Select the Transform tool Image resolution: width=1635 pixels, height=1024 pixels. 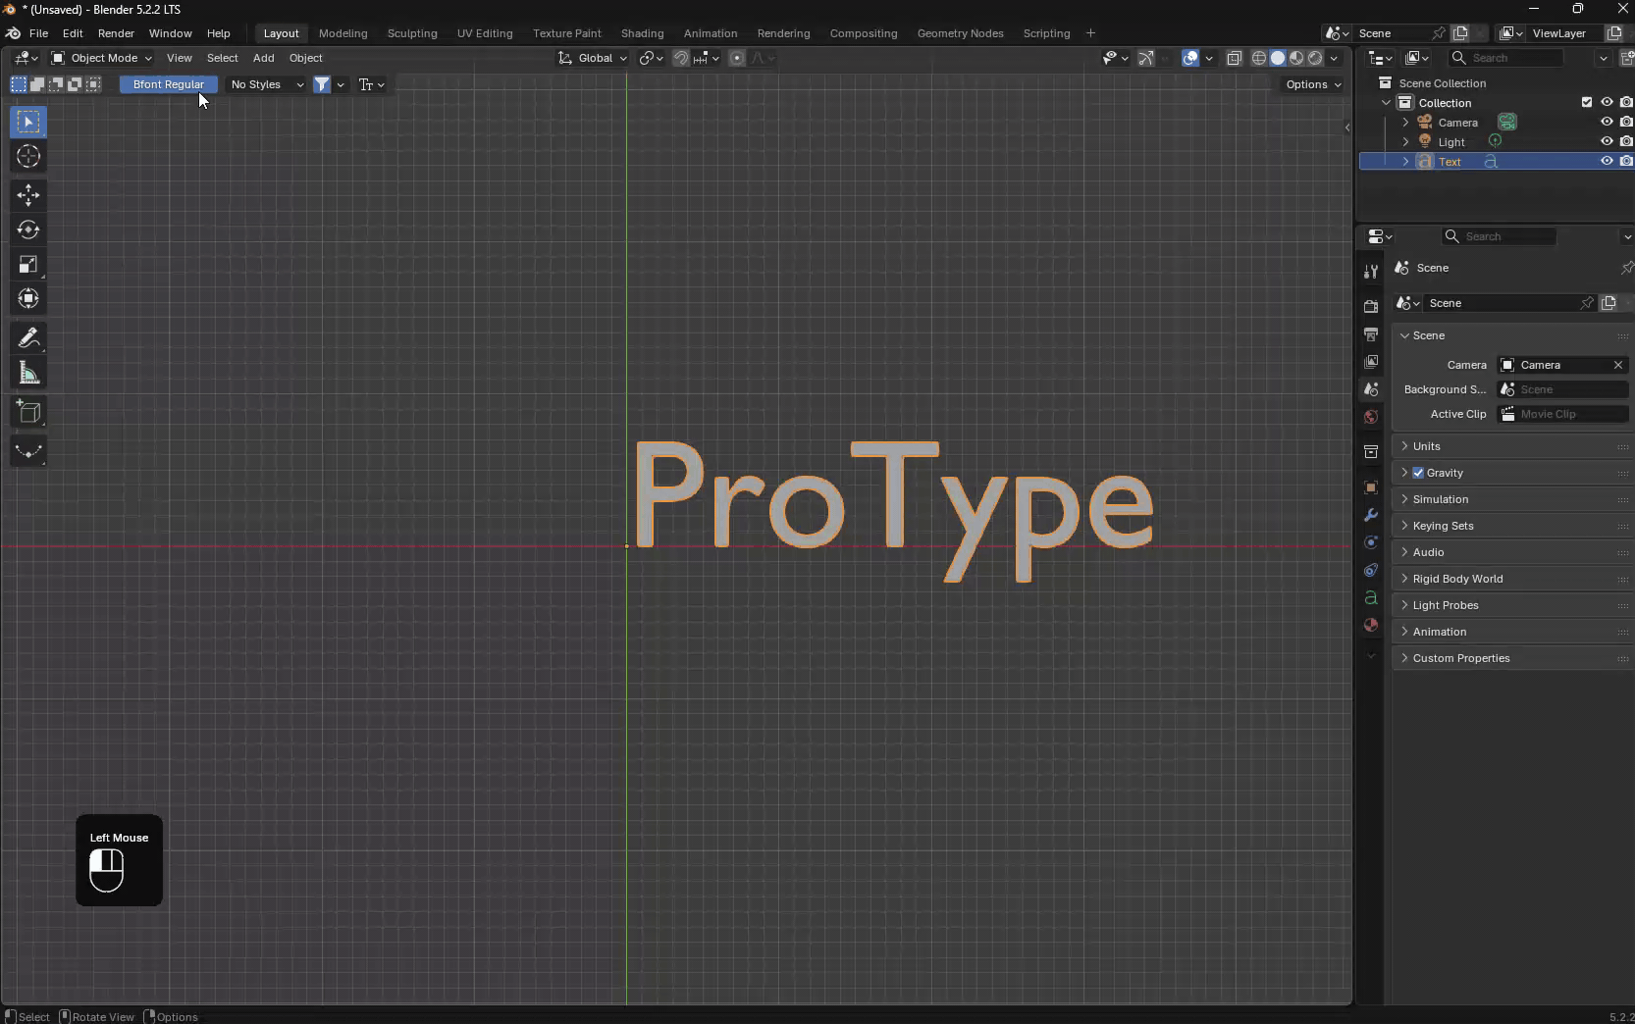28,298
